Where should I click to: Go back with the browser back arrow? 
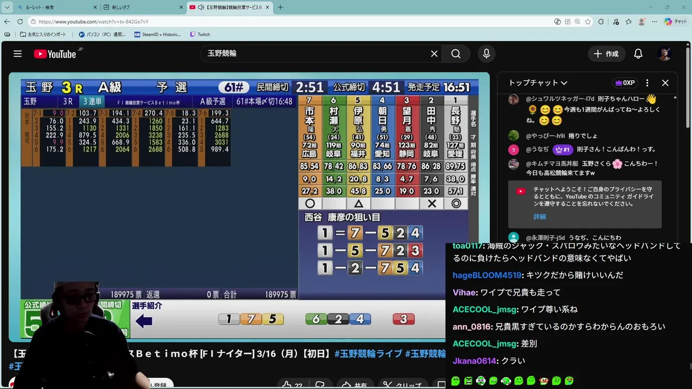(7, 22)
